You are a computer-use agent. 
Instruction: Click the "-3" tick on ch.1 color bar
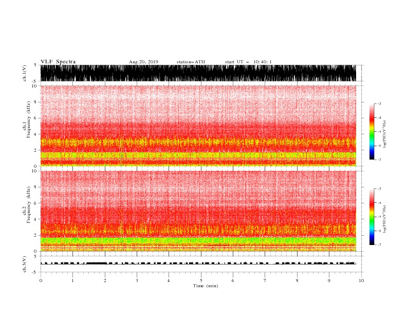click(379, 103)
